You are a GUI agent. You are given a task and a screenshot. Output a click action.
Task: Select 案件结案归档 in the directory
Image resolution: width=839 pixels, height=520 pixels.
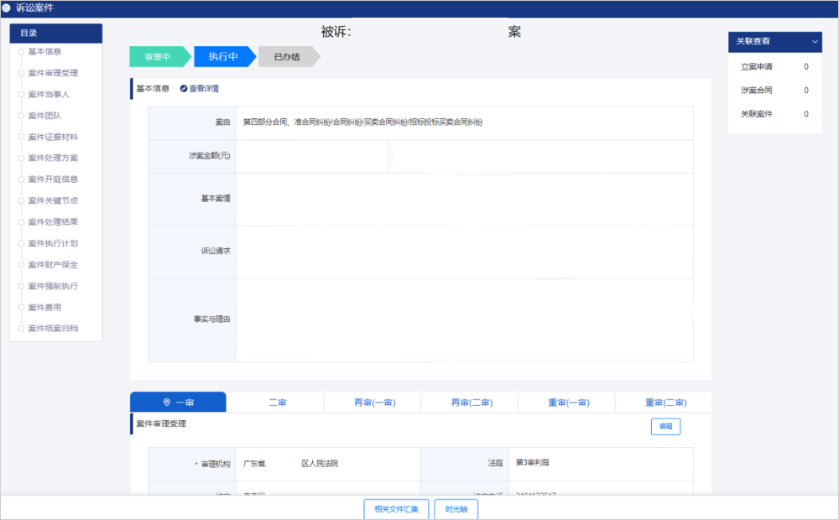click(x=53, y=328)
